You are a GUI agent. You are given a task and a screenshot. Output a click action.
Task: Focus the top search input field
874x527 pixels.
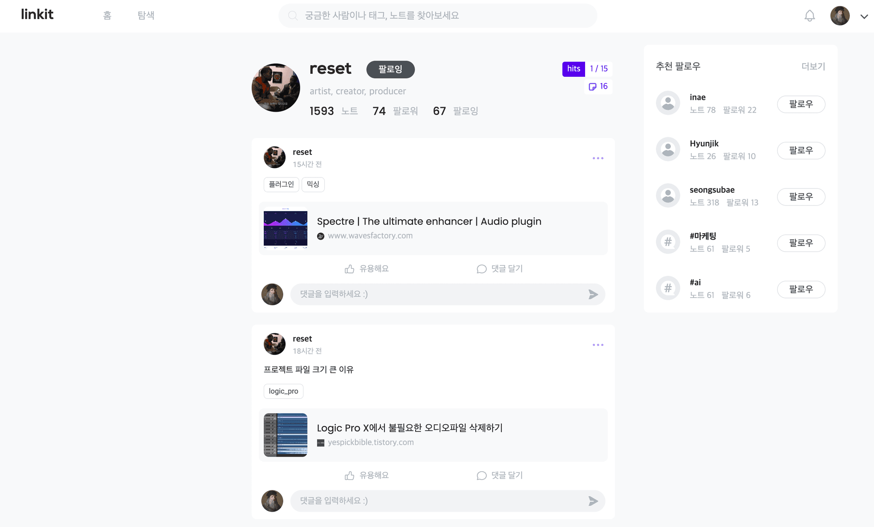click(438, 16)
